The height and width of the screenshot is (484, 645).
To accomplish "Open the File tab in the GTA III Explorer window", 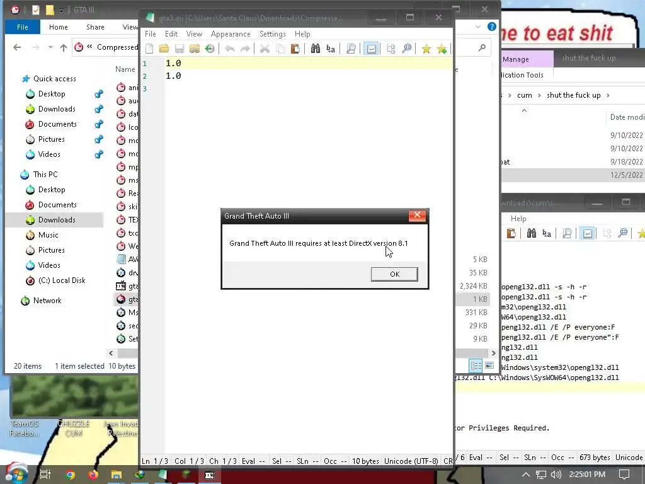I will click(23, 27).
